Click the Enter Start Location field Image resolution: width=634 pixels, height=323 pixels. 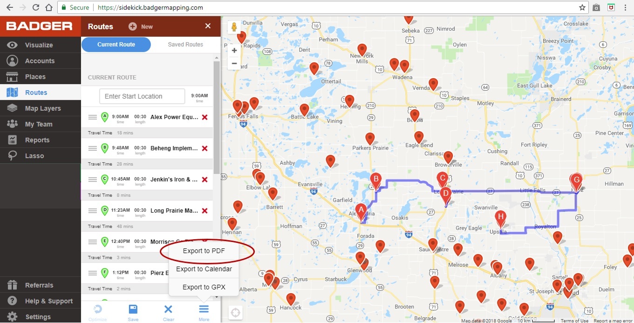pyautogui.click(x=142, y=96)
